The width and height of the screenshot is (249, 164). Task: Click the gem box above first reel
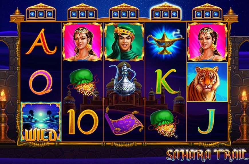click(x=41, y=14)
